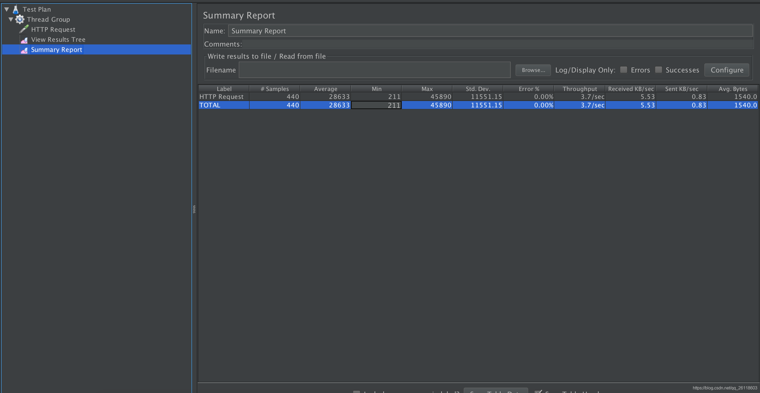Select the Thread Group icon
The image size is (760, 393).
coord(21,19)
